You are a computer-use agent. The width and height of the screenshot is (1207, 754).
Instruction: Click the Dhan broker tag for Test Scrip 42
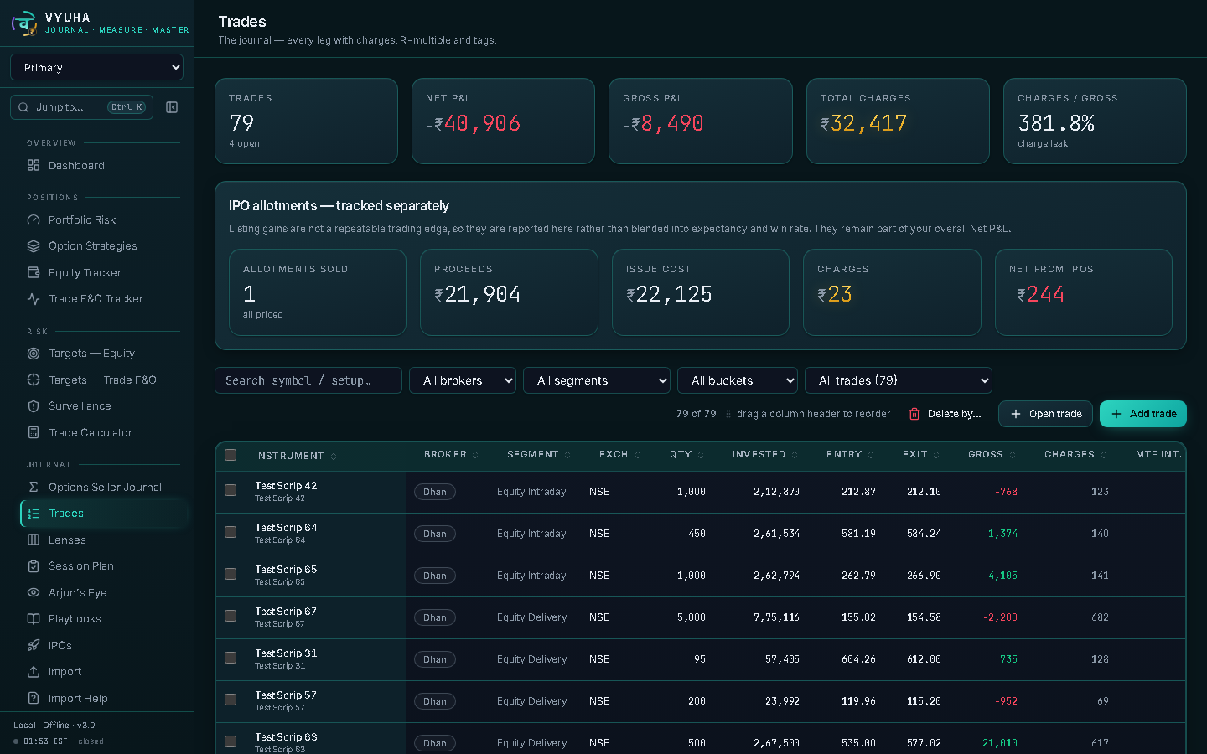pos(435,492)
